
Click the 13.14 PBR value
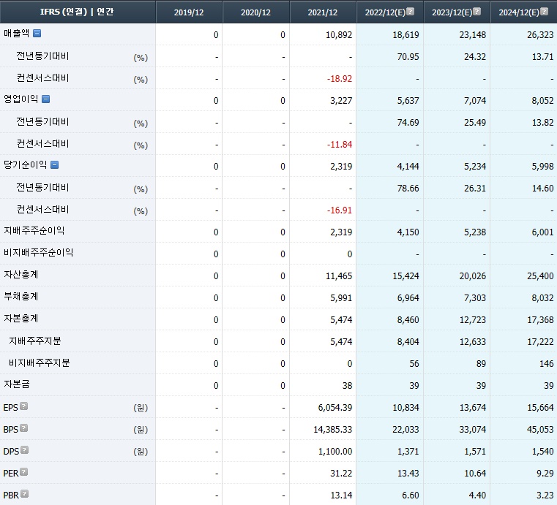tap(341, 495)
